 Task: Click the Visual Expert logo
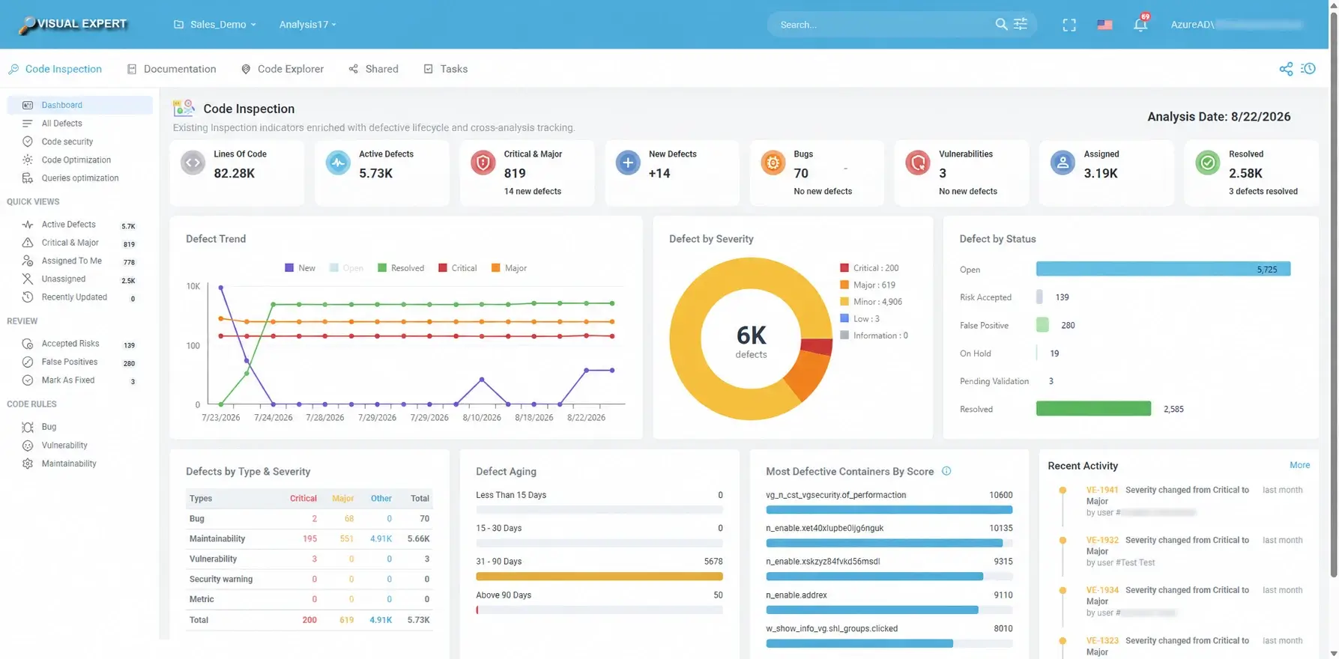[x=73, y=25]
